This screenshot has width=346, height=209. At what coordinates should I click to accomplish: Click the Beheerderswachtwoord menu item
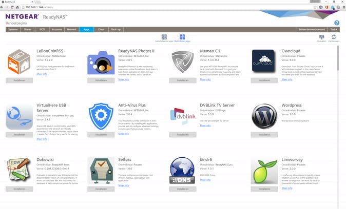pos(312,30)
